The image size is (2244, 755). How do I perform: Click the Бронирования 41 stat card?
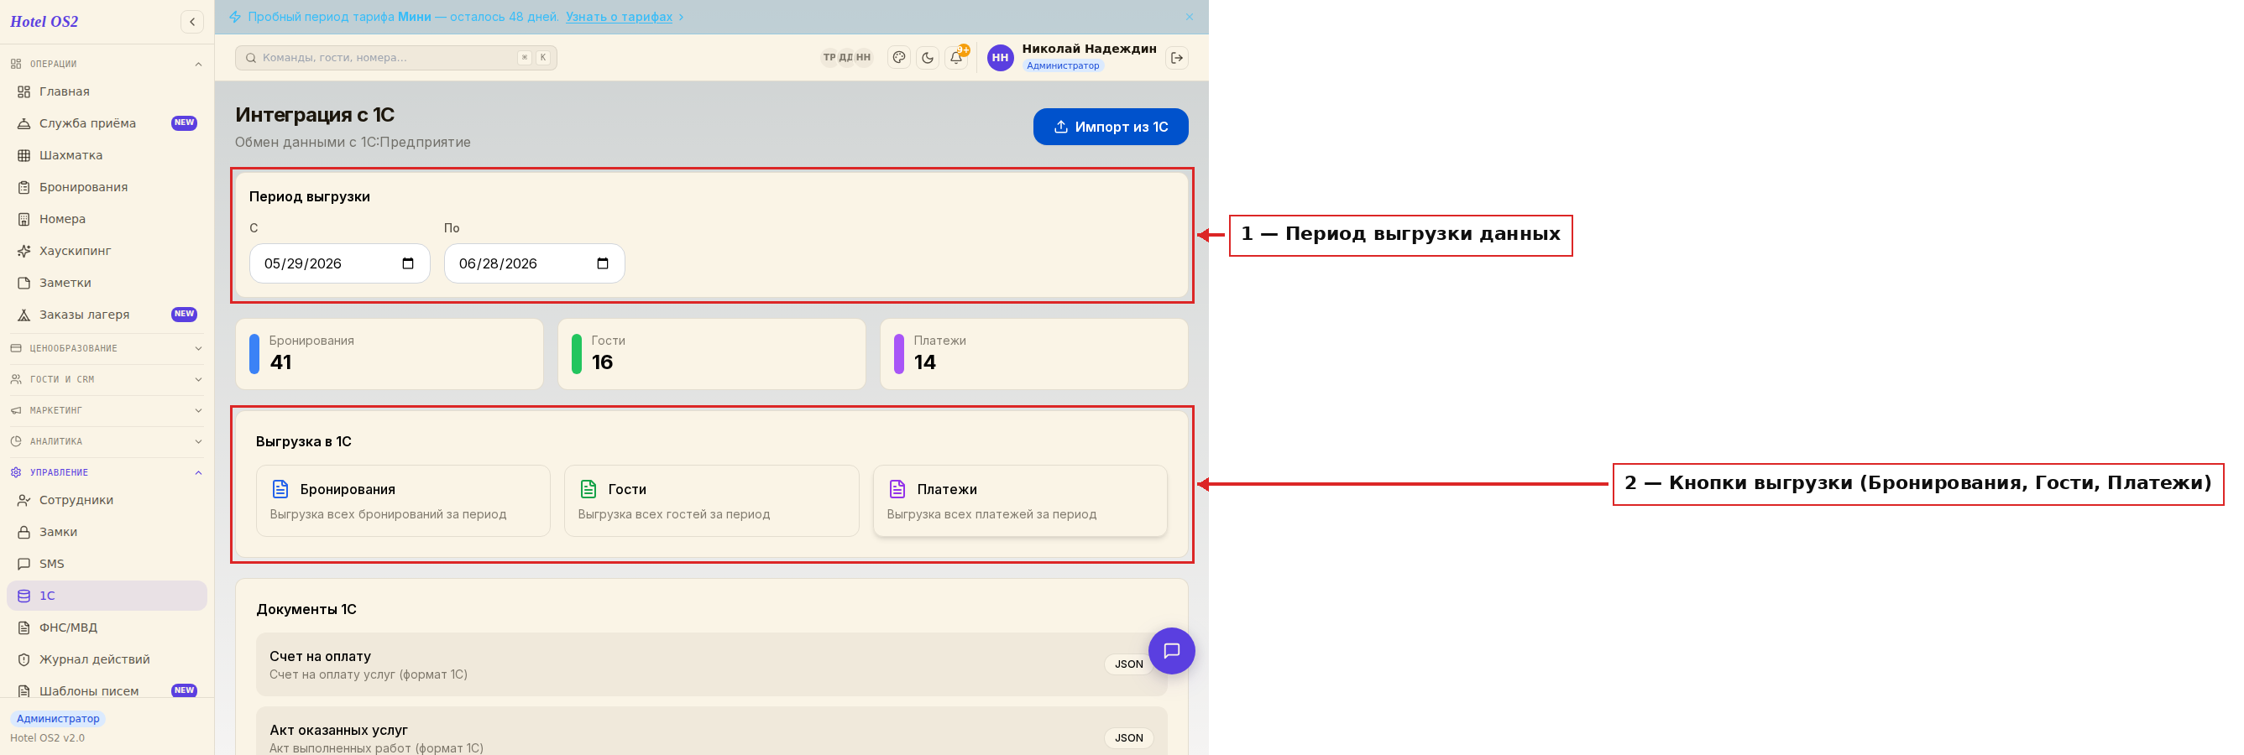pos(390,353)
